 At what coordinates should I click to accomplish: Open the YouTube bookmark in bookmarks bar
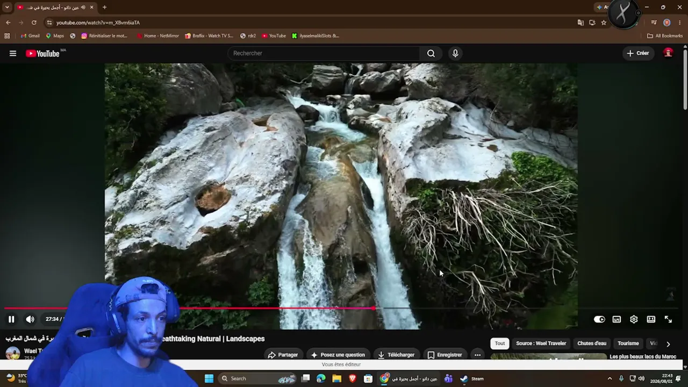(274, 36)
